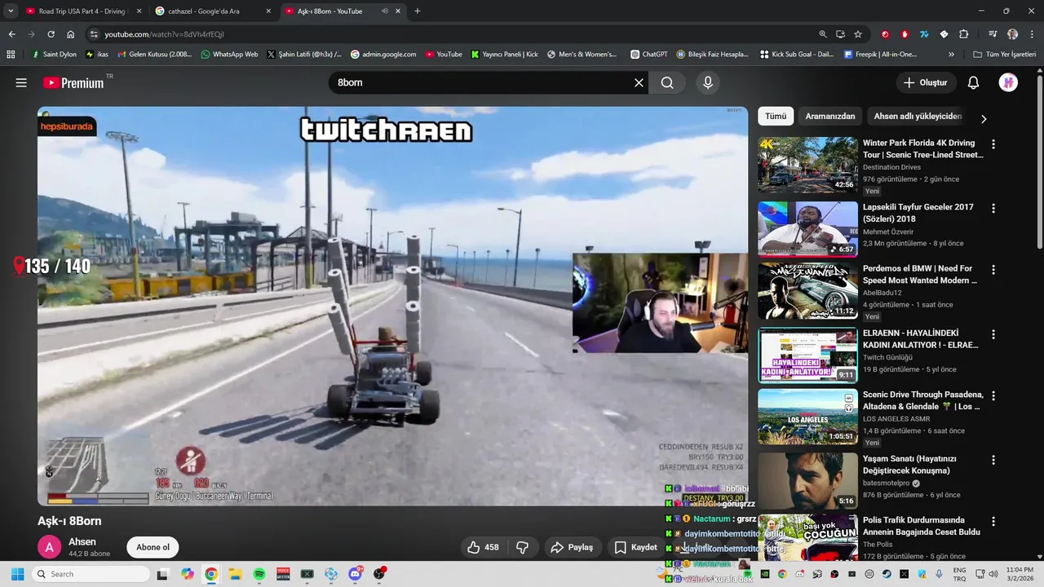This screenshot has width=1044, height=587.
Task: Open the Lapsekili Tayfur Geceler 2017 title
Action: (918, 214)
